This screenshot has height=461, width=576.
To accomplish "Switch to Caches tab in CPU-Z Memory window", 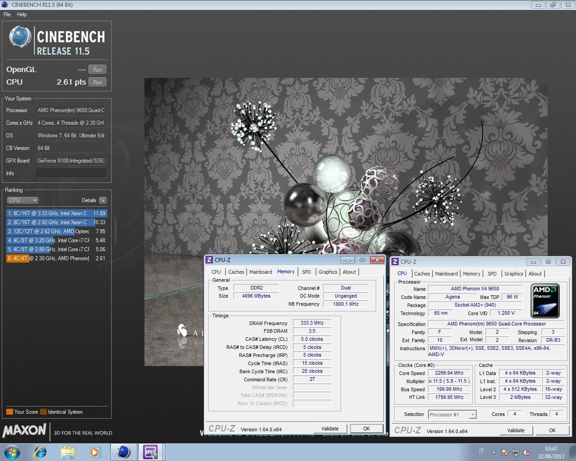I will pos(236,272).
